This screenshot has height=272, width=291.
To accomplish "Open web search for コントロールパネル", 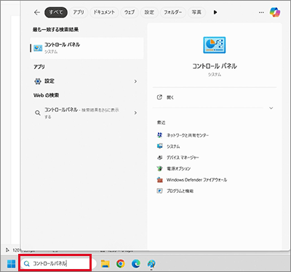I will click(x=87, y=113).
